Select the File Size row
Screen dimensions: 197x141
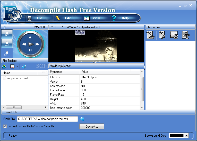point(94,77)
